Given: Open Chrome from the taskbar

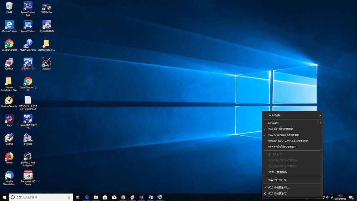Looking at the screenshot, I should [x=123, y=197].
